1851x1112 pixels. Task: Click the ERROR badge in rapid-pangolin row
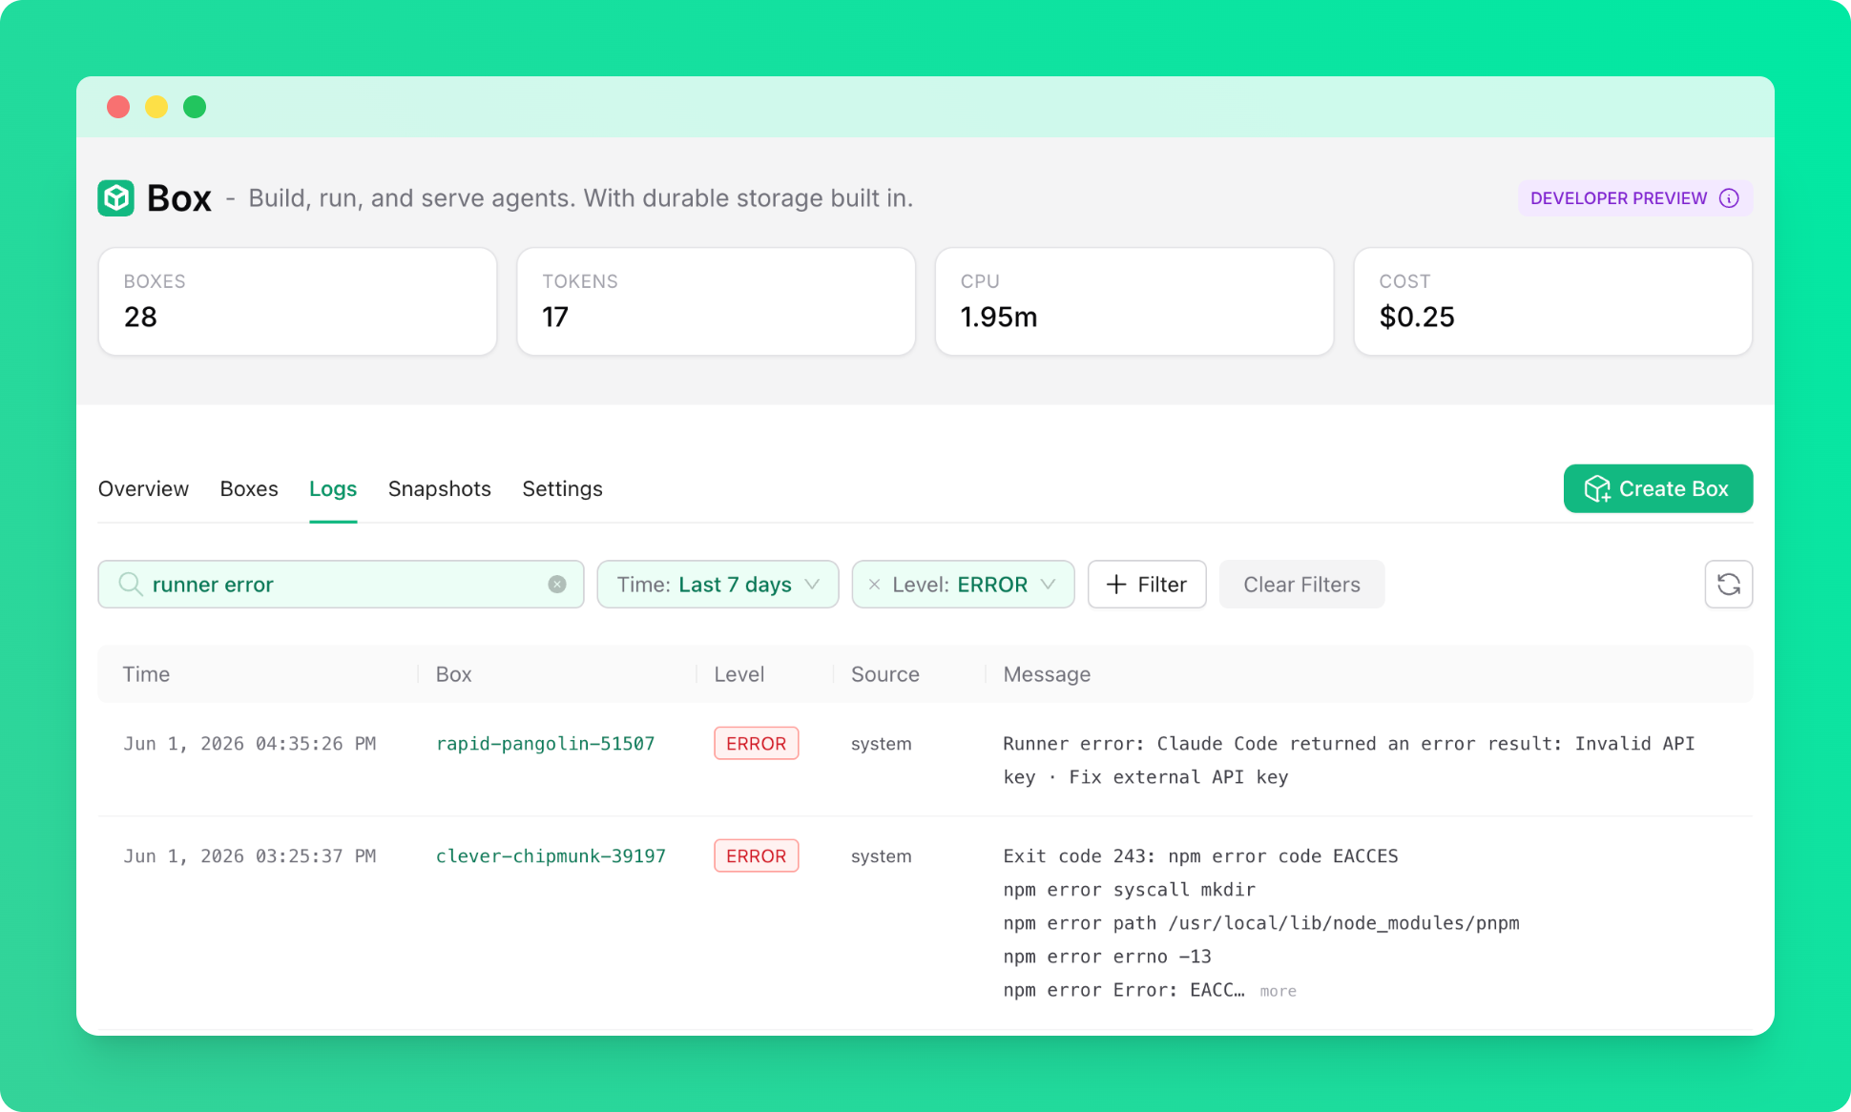pyautogui.click(x=757, y=744)
